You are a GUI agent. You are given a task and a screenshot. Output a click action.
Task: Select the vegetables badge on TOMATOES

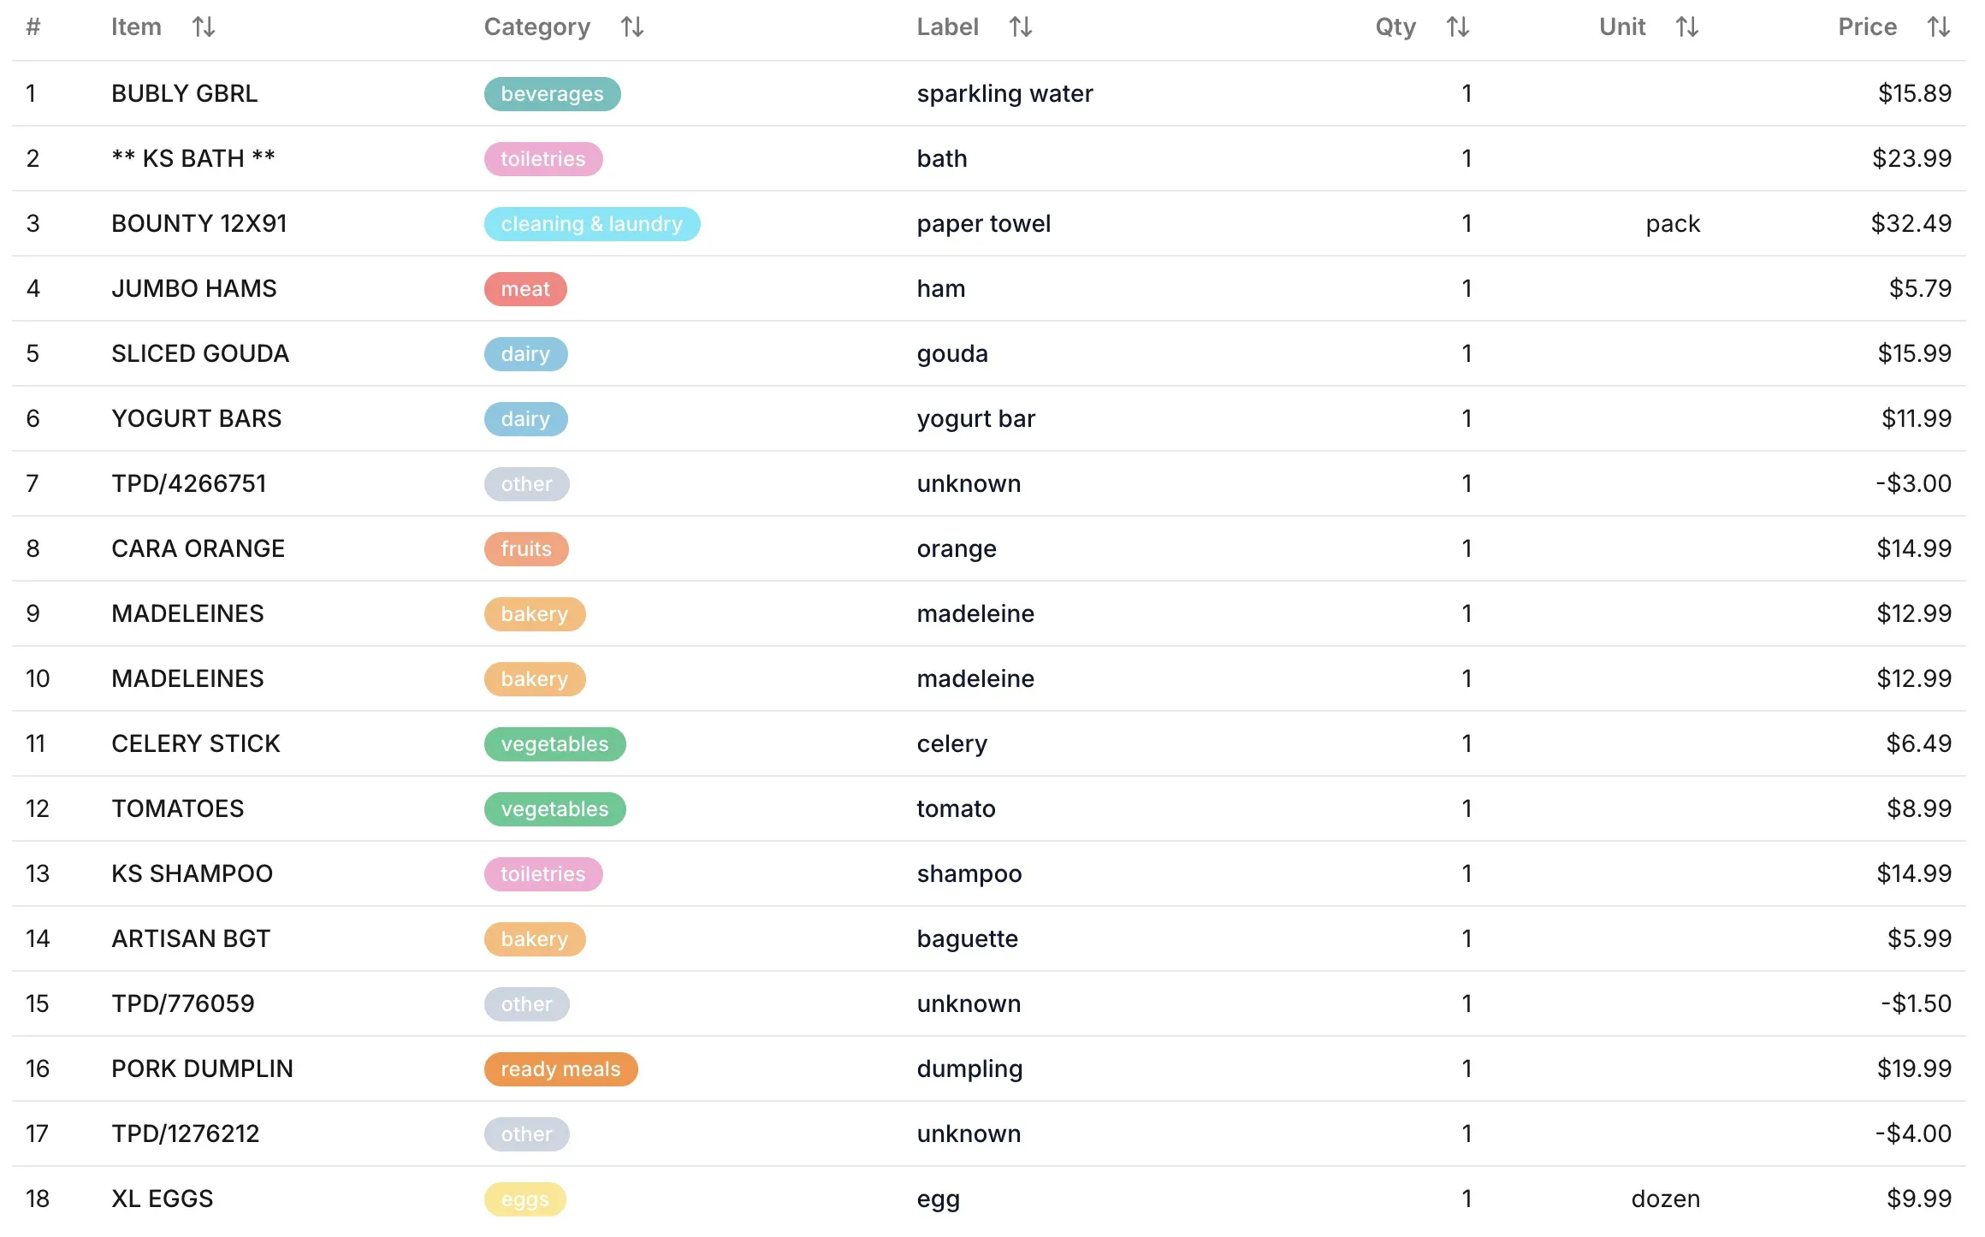(x=554, y=808)
